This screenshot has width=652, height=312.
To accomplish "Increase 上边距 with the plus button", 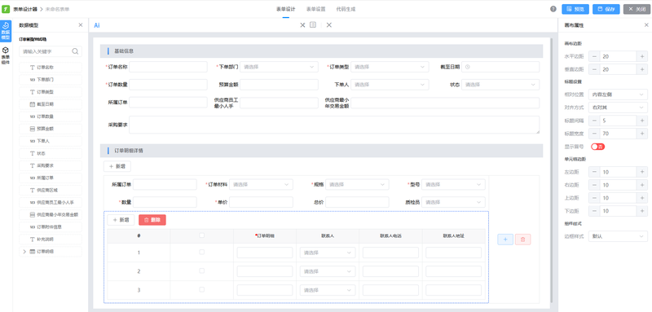I will point(642,198).
